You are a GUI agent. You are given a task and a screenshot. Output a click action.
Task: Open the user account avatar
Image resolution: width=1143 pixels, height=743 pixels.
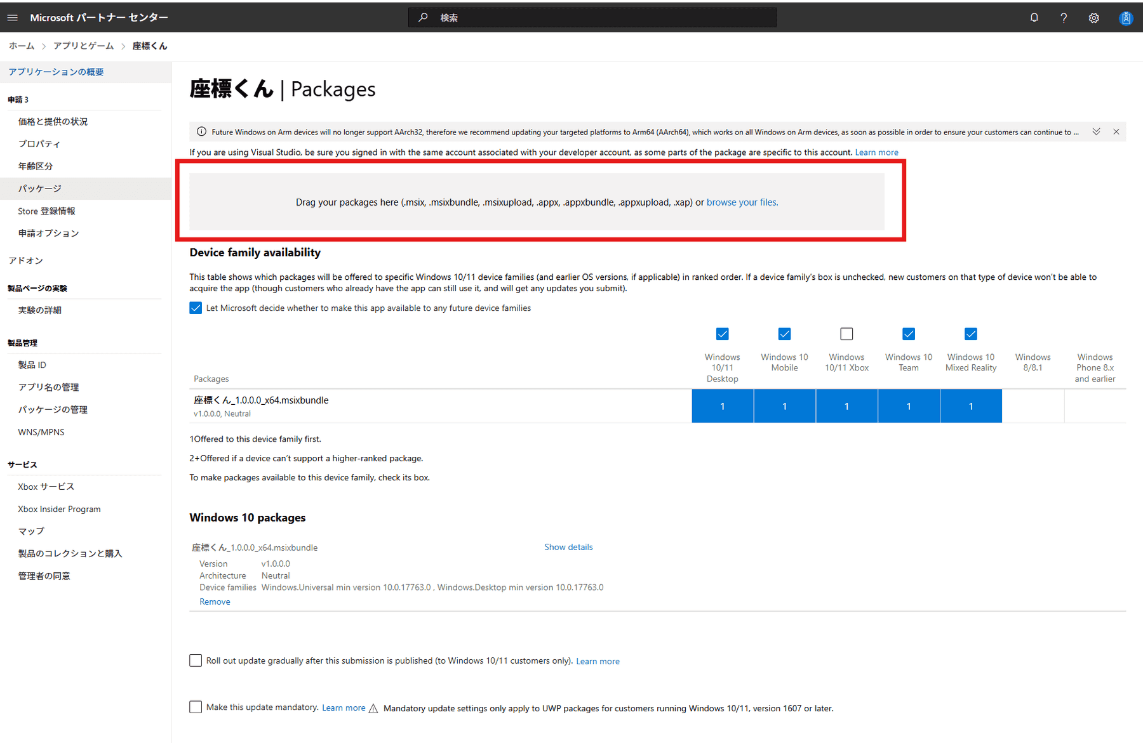(x=1125, y=18)
